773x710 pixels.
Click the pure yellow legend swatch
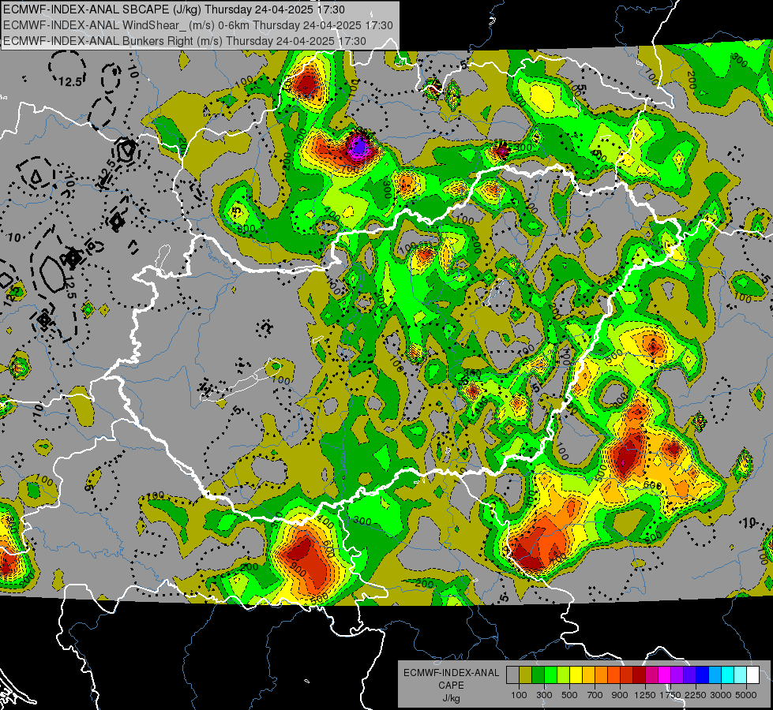(576, 675)
